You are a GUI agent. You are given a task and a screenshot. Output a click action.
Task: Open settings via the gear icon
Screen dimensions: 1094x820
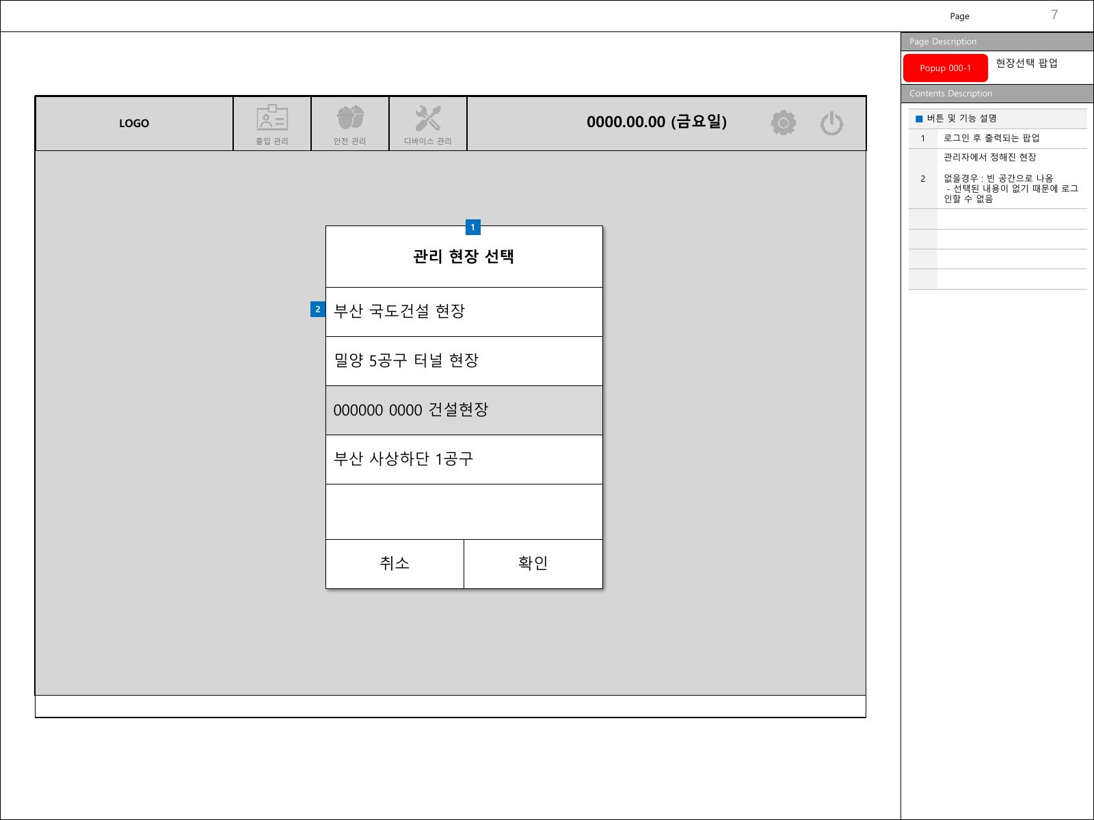tap(783, 124)
